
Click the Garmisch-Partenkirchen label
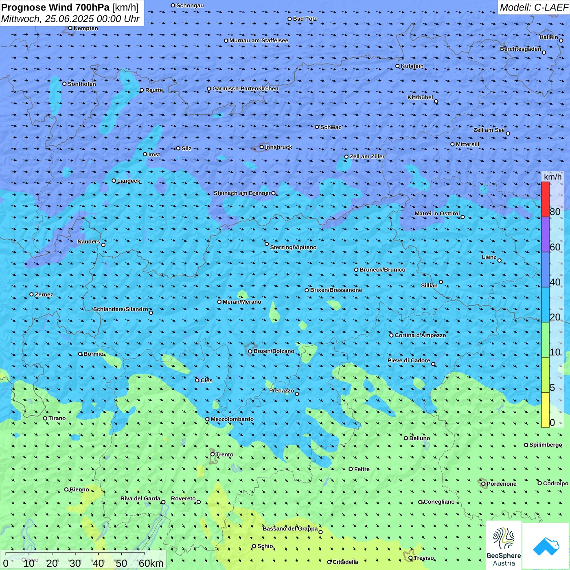click(x=246, y=88)
